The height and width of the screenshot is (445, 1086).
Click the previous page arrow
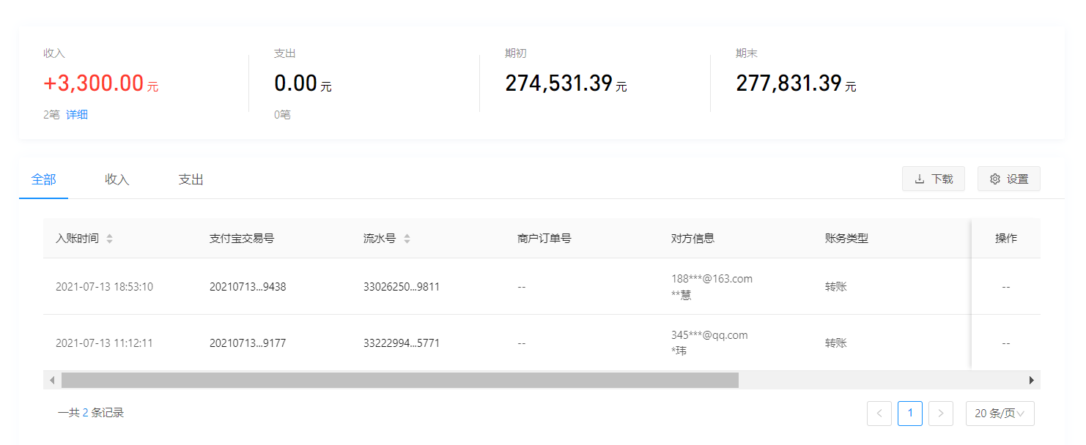coord(879,413)
